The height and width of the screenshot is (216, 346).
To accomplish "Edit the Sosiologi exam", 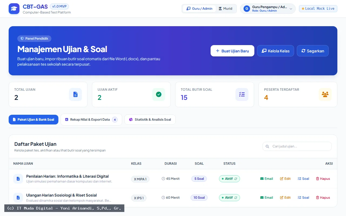I will (285, 198).
